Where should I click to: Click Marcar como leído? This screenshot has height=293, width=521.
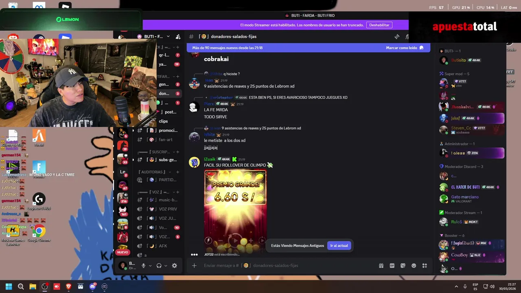pyautogui.click(x=405, y=48)
